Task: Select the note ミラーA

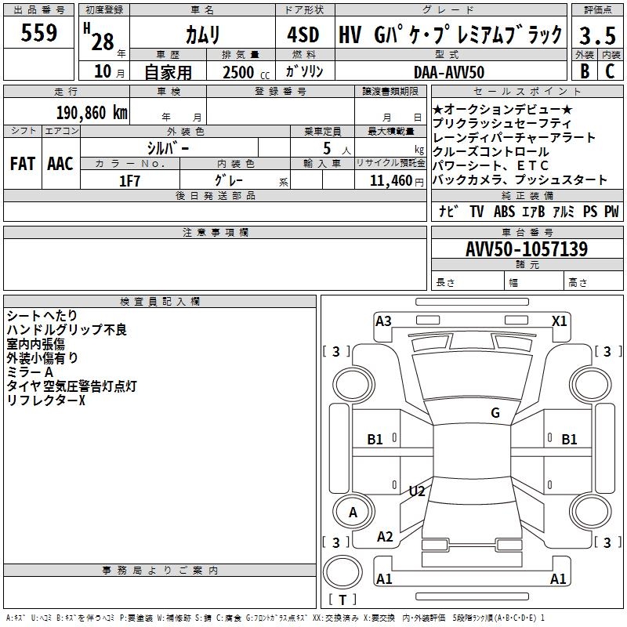Action: tap(30, 371)
